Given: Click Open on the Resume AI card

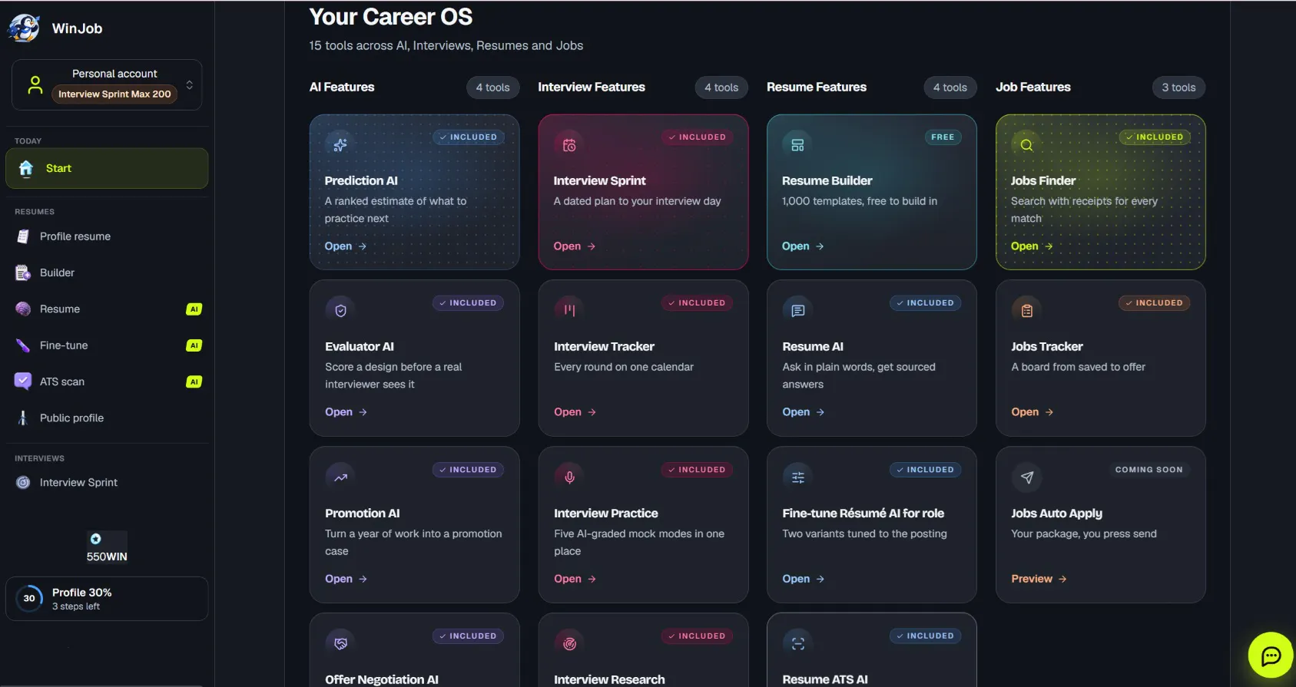Looking at the screenshot, I should [803, 411].
